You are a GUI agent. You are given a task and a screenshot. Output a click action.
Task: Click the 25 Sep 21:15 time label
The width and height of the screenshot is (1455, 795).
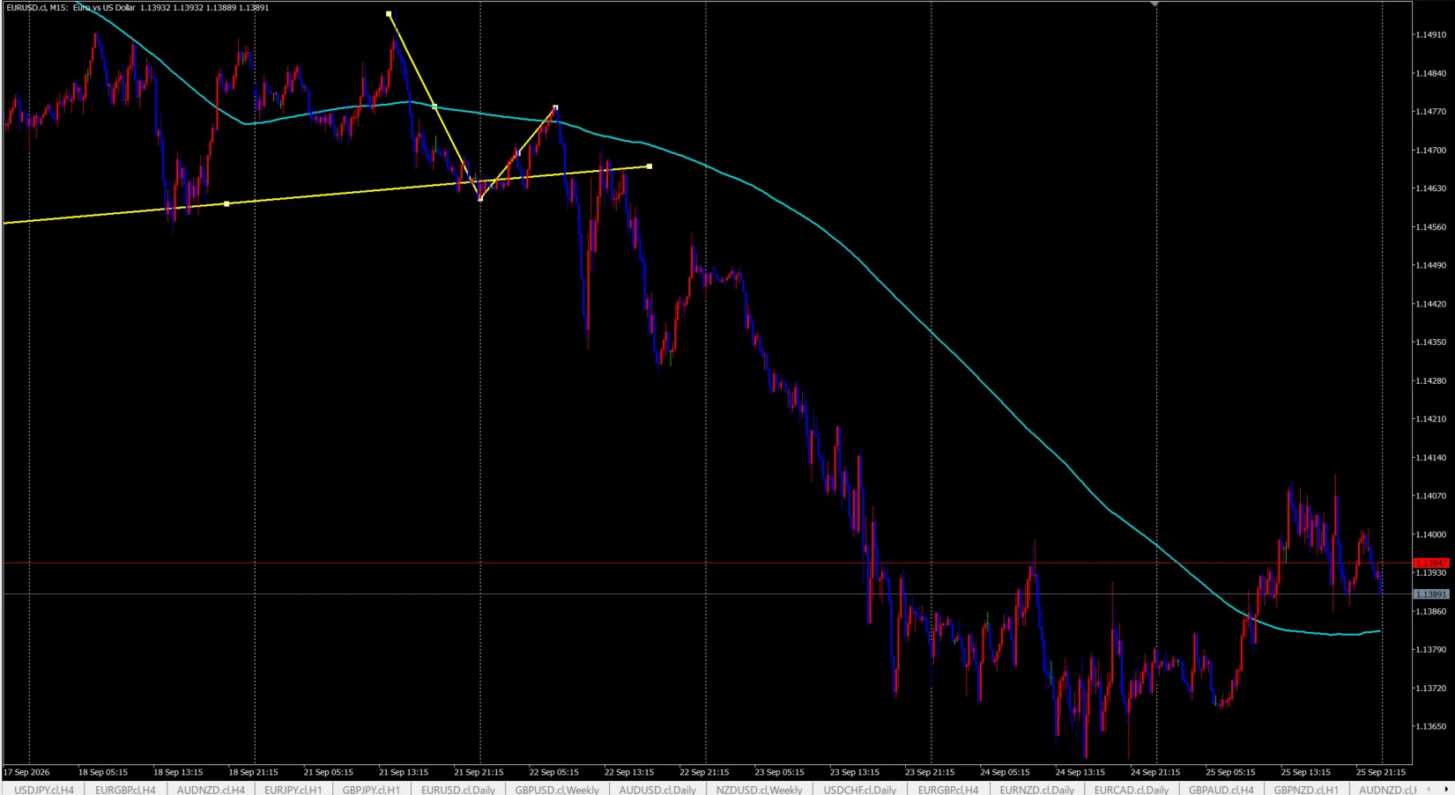click(1381, 772)
